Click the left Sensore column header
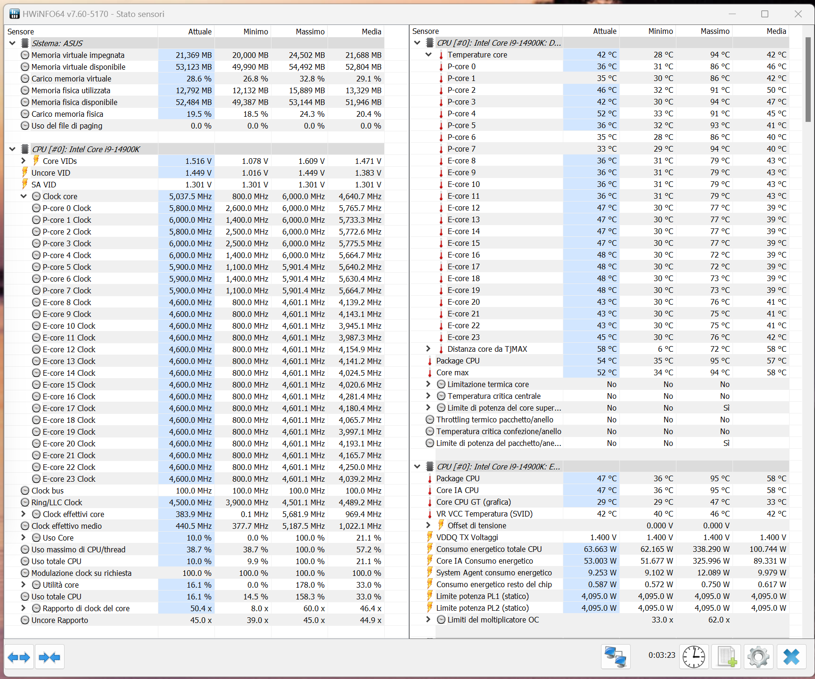This screenshot has height=679, width=815. (x=81, y=32)
